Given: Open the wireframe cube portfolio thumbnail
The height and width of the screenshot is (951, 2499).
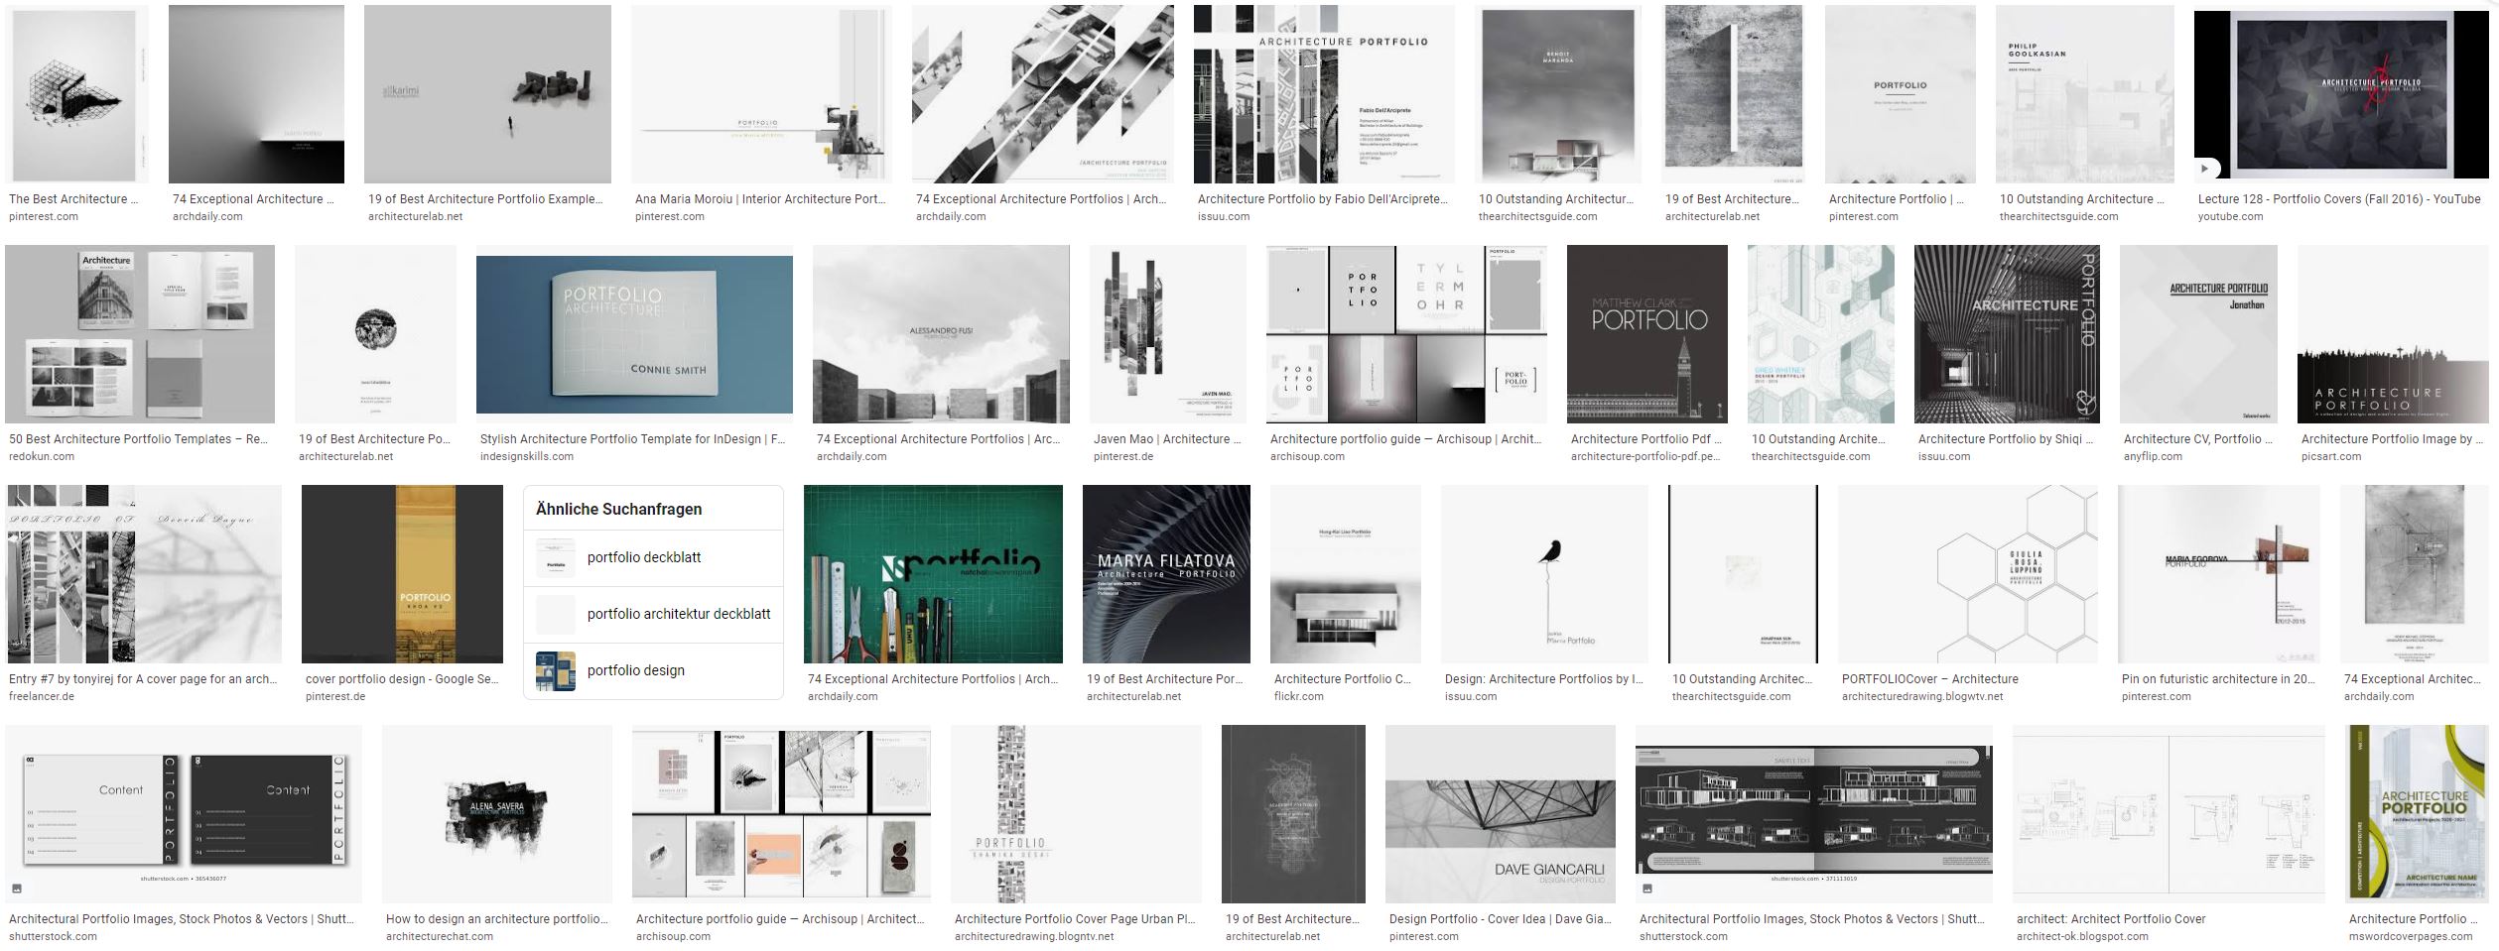Looking at the screenshot, I should click(x=76, y=94).
